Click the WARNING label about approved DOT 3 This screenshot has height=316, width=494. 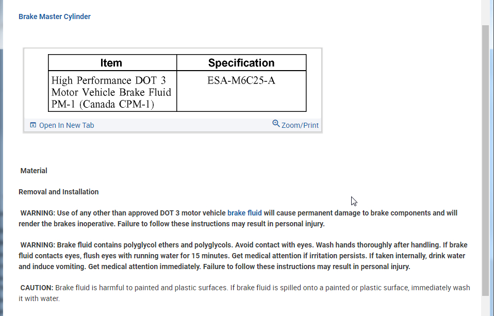point(38,213)
